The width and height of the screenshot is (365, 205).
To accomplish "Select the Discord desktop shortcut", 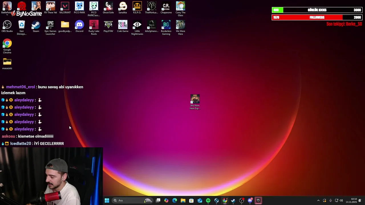I will tap(79, 26).
